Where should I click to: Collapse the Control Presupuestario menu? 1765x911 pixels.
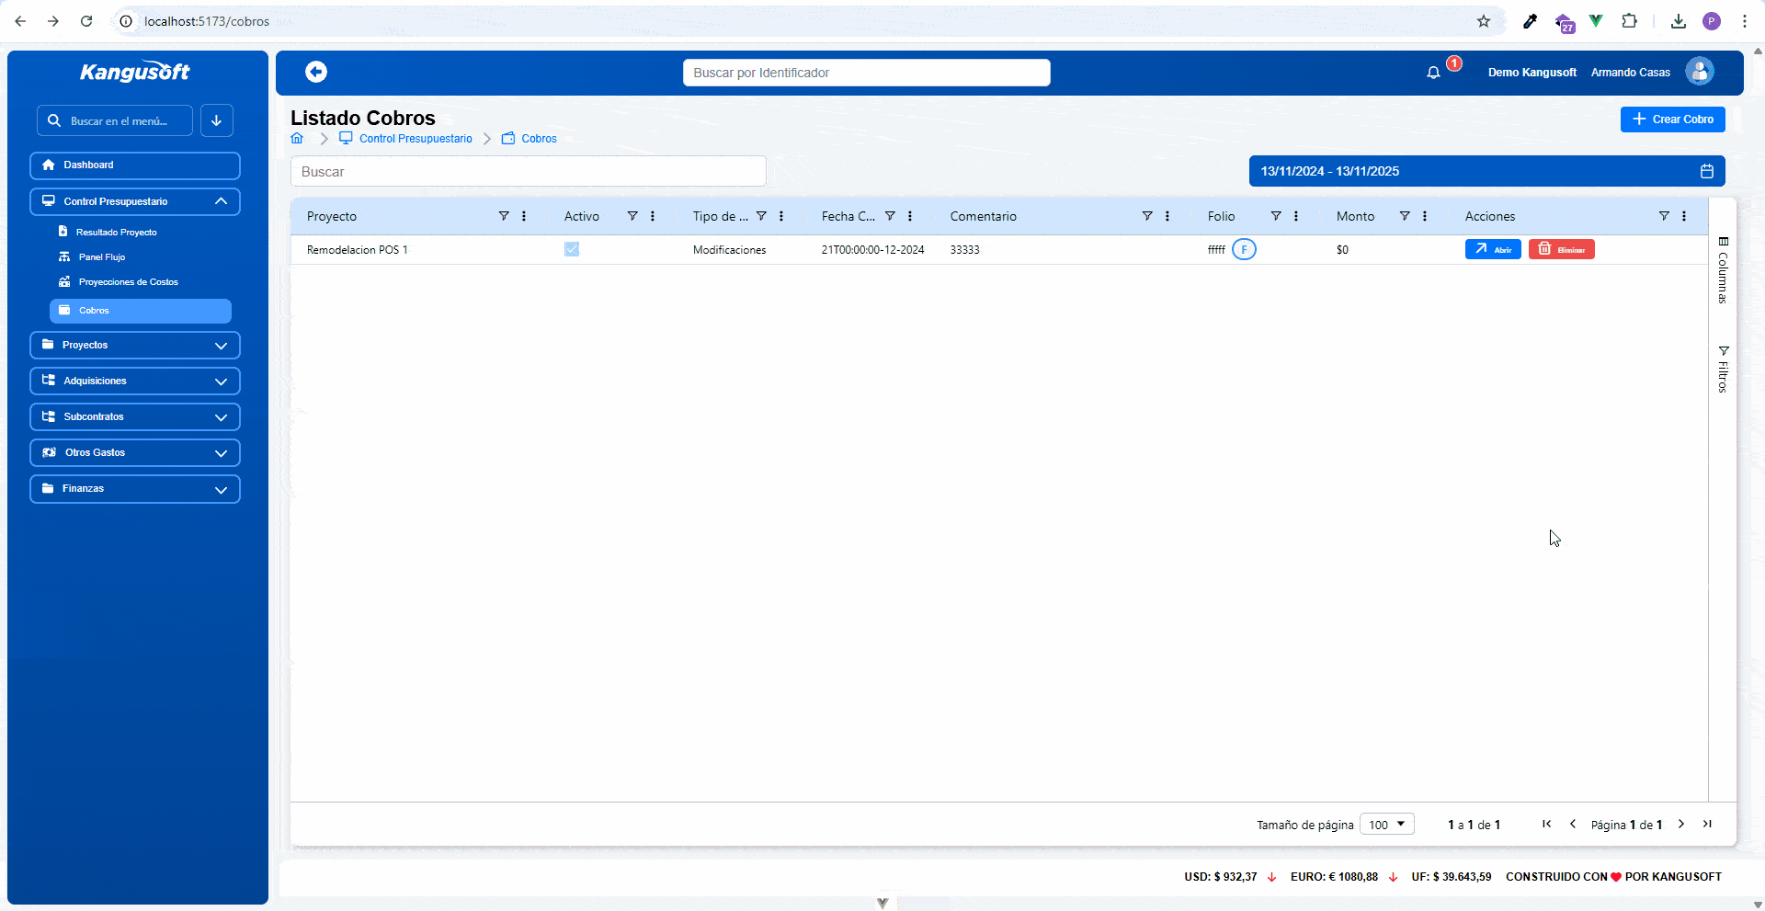135,201
